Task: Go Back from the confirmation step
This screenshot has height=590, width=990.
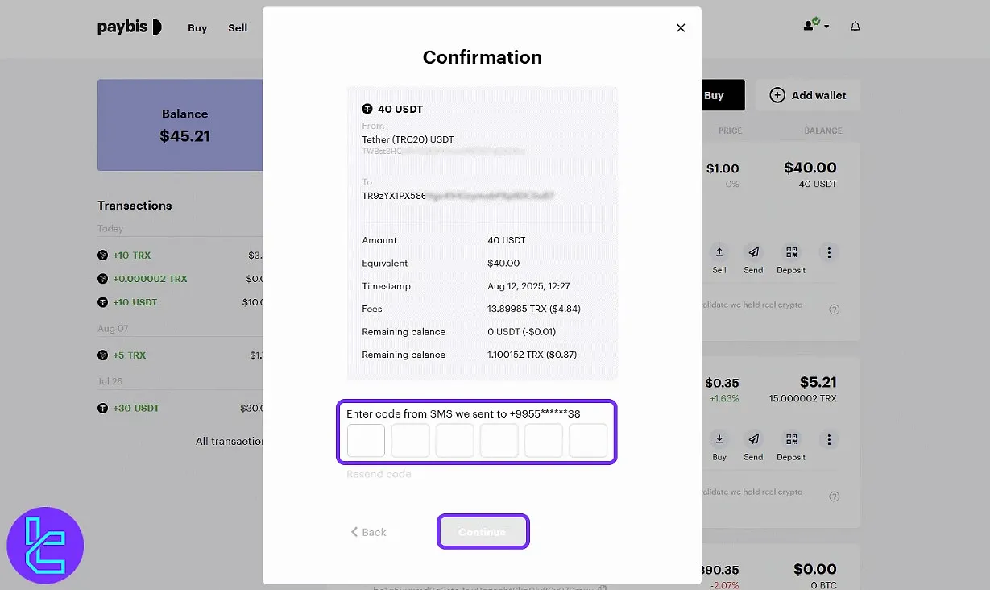Action: [369, 532]
